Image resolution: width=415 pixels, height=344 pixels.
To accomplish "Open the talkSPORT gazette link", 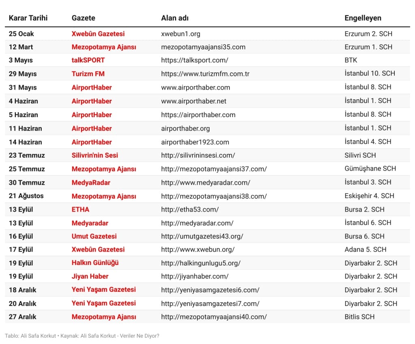I will tap(88, 60).
